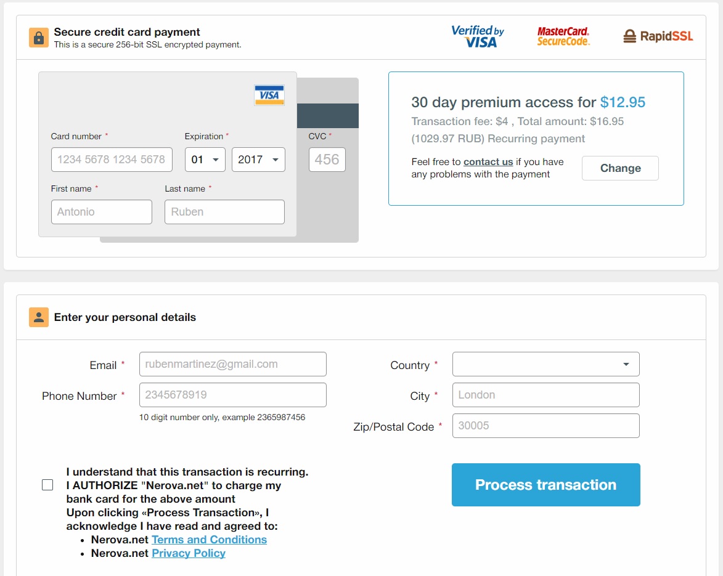Expand the Country dropdown
Image resolution: width=723 pixels, height=576 pixels.
pyautogui.click(x=545, y=364)
